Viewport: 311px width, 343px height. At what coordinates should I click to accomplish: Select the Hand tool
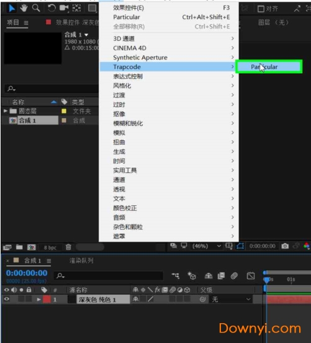(x=24, y=8)
